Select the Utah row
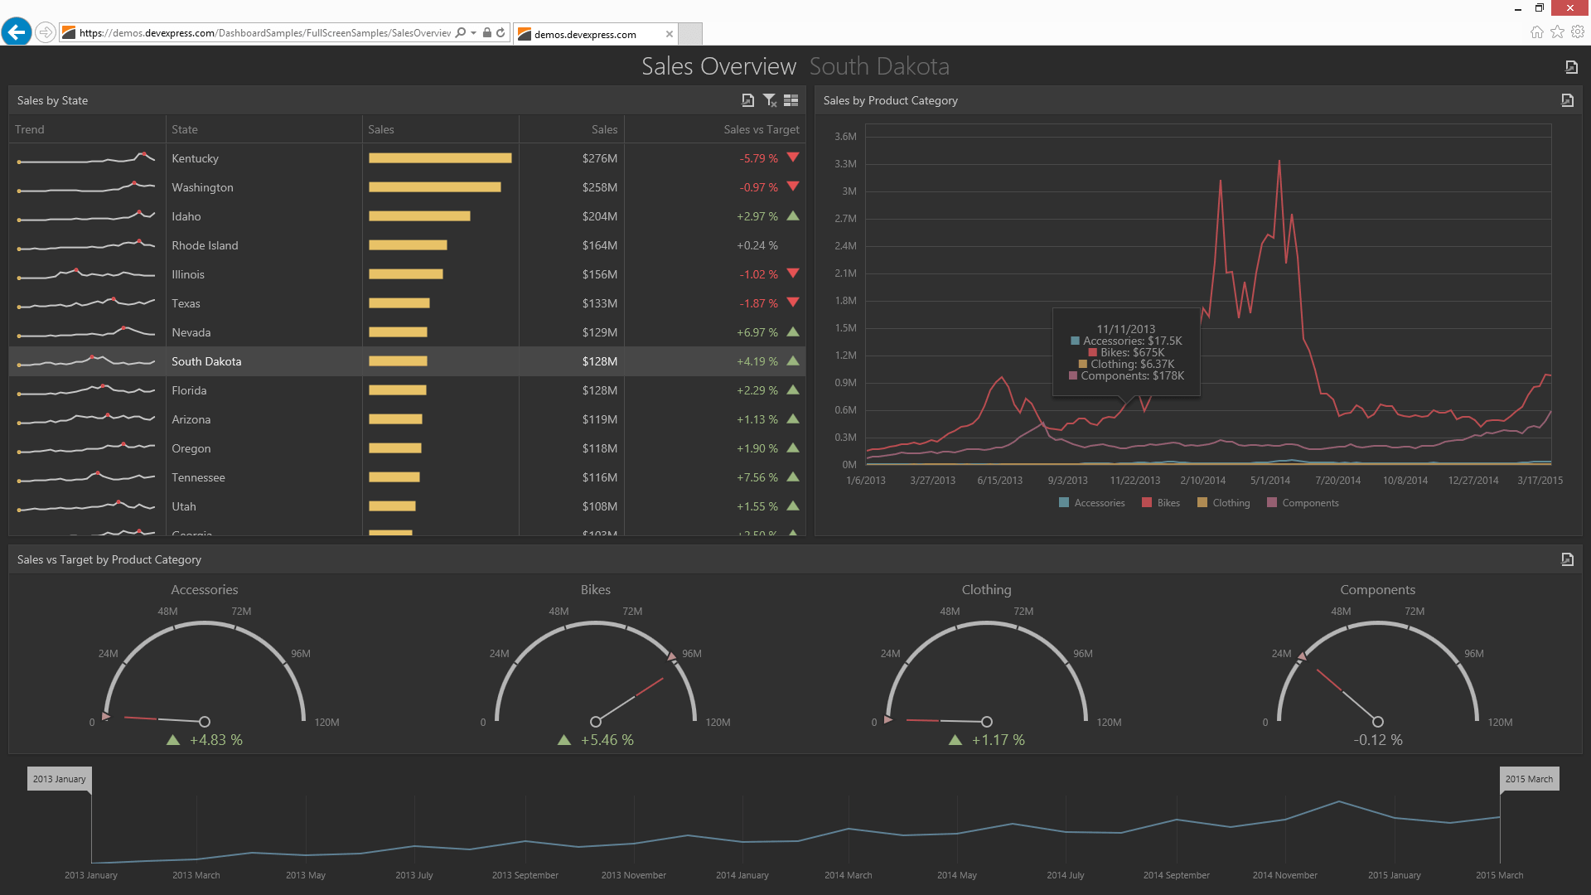1591x895 pixels. (407, 506)
